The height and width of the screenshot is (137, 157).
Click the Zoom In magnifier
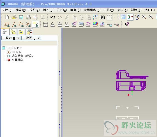pos(144,17)
